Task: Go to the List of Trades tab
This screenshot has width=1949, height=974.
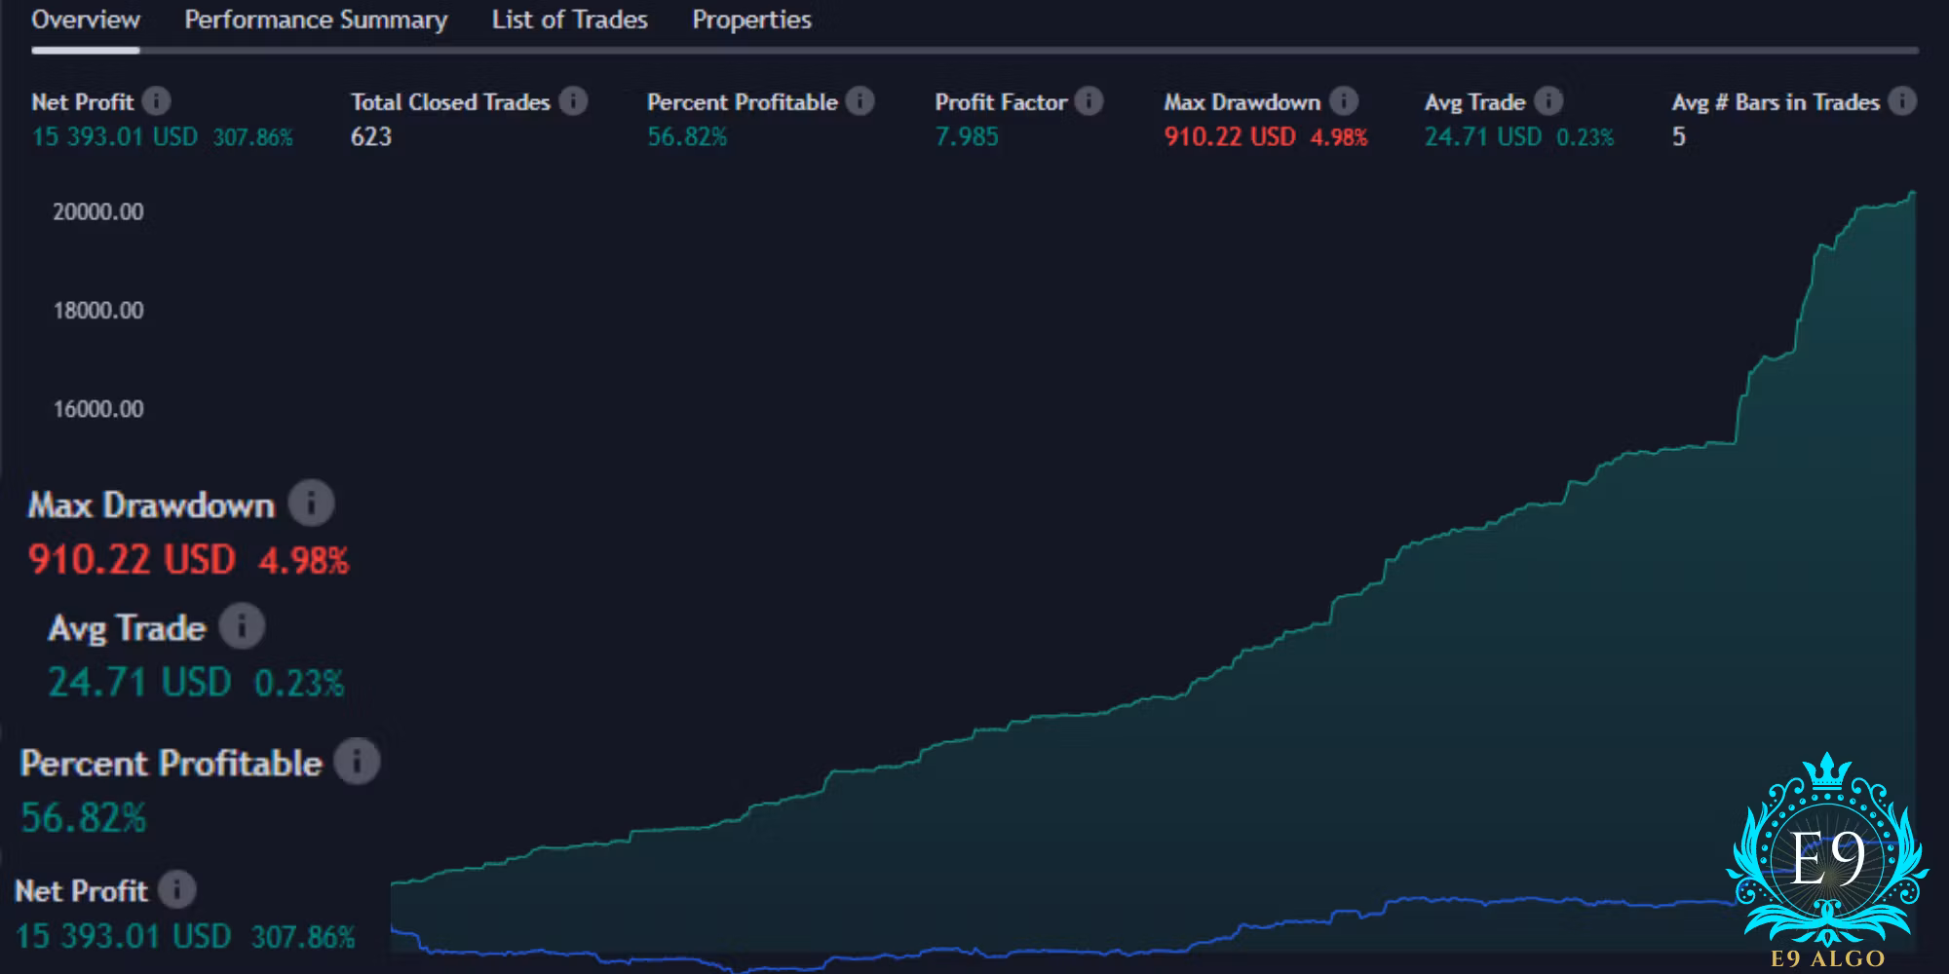Action: [x=569, y=20]
